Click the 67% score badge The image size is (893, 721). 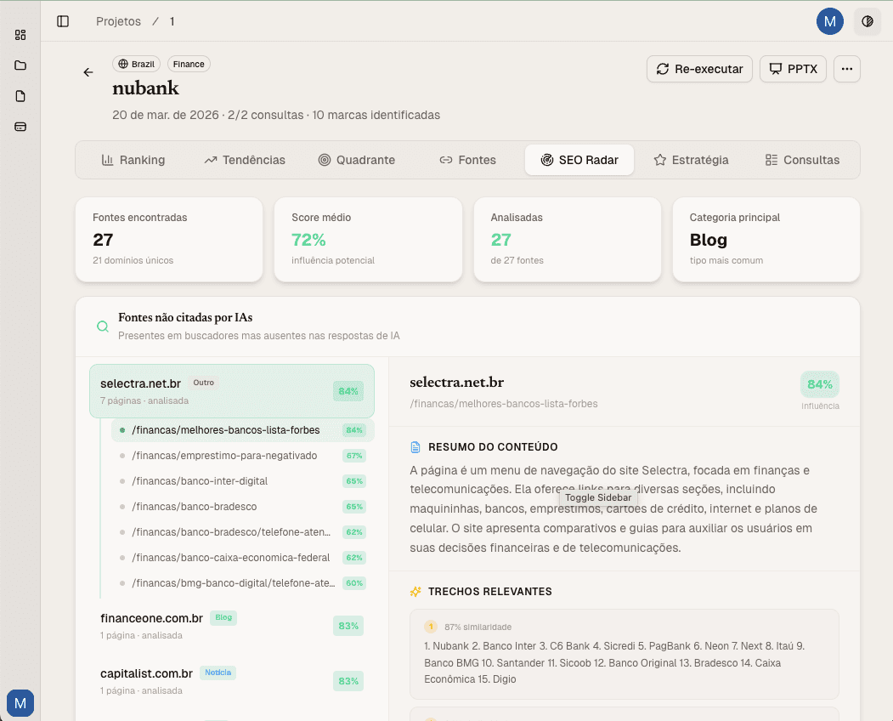[354, 456]
